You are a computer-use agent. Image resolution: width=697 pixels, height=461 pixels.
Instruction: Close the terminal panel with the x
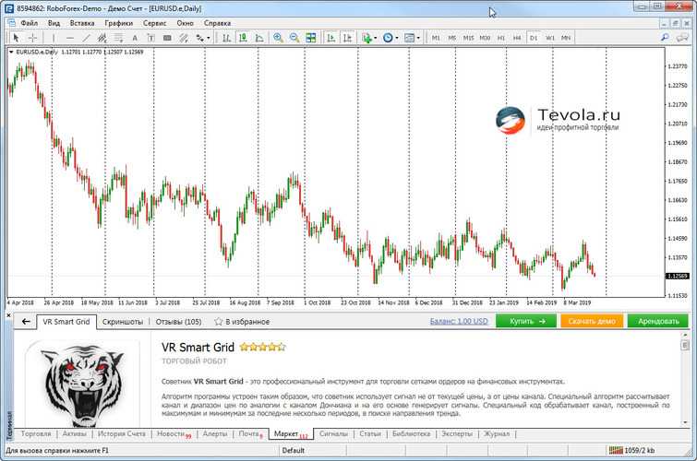pyautogui.click(x=8, y=315)
